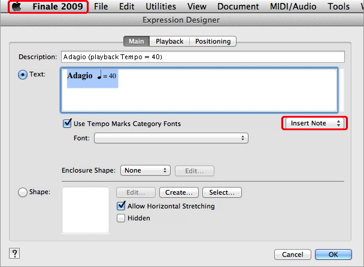Open the Apple menu
Viewport: 364px width, 267px height.
17,7
